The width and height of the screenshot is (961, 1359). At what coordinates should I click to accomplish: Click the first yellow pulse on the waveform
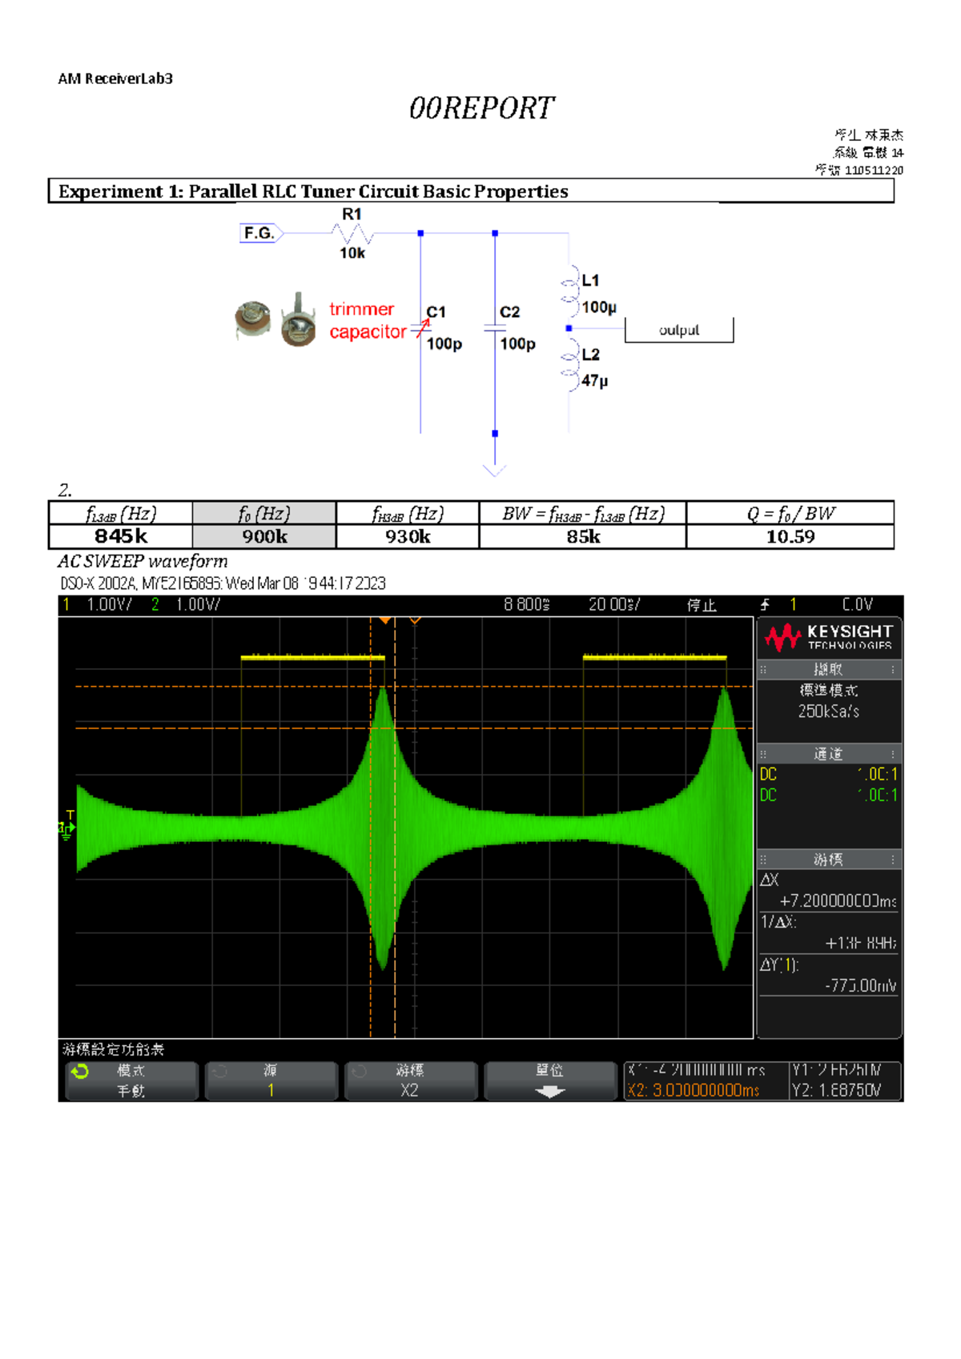click(x=312, y=658)
